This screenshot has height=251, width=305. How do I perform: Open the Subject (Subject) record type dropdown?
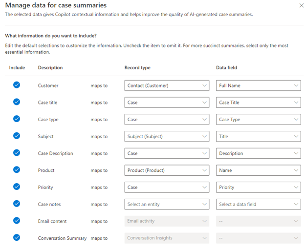(x=167, y=136)
